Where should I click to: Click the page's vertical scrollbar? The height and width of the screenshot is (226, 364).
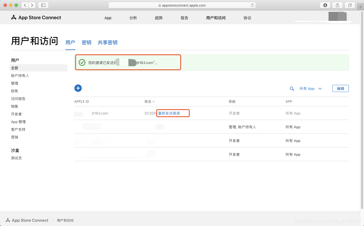[362, 110]
